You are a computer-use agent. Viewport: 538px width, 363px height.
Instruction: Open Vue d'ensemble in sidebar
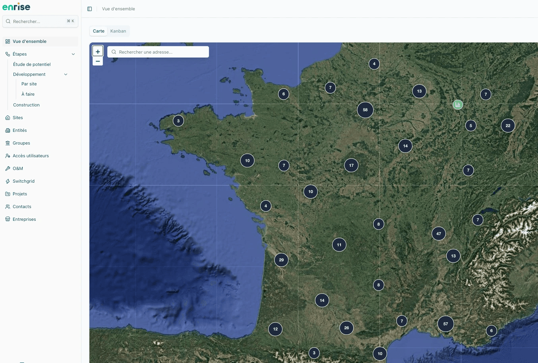click(41, 41)
